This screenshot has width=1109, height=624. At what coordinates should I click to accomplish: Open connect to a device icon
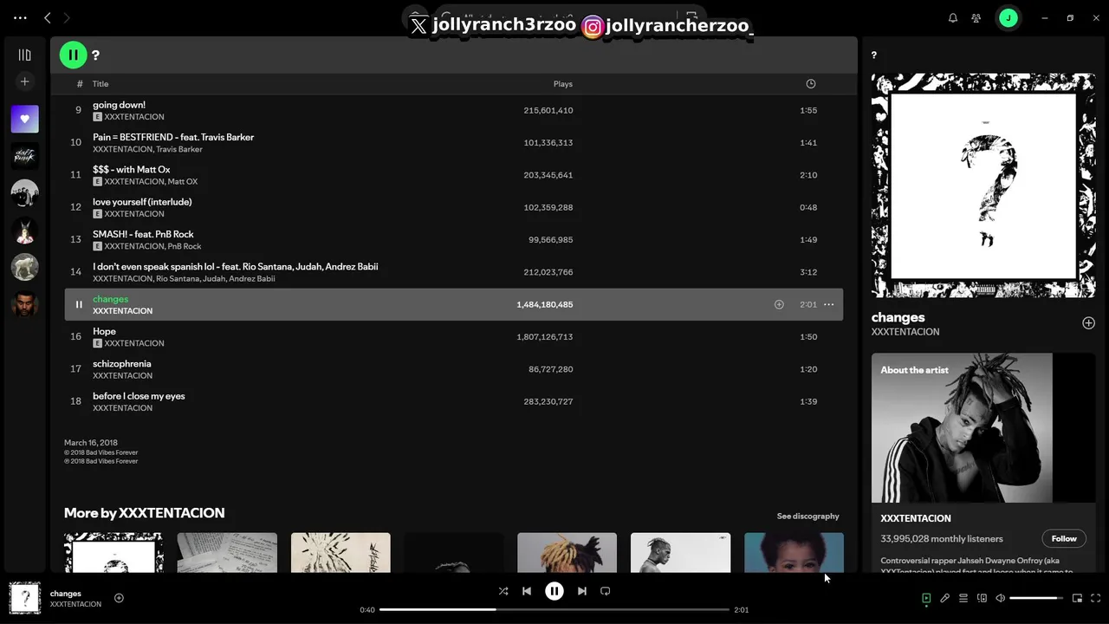[982, 598]
